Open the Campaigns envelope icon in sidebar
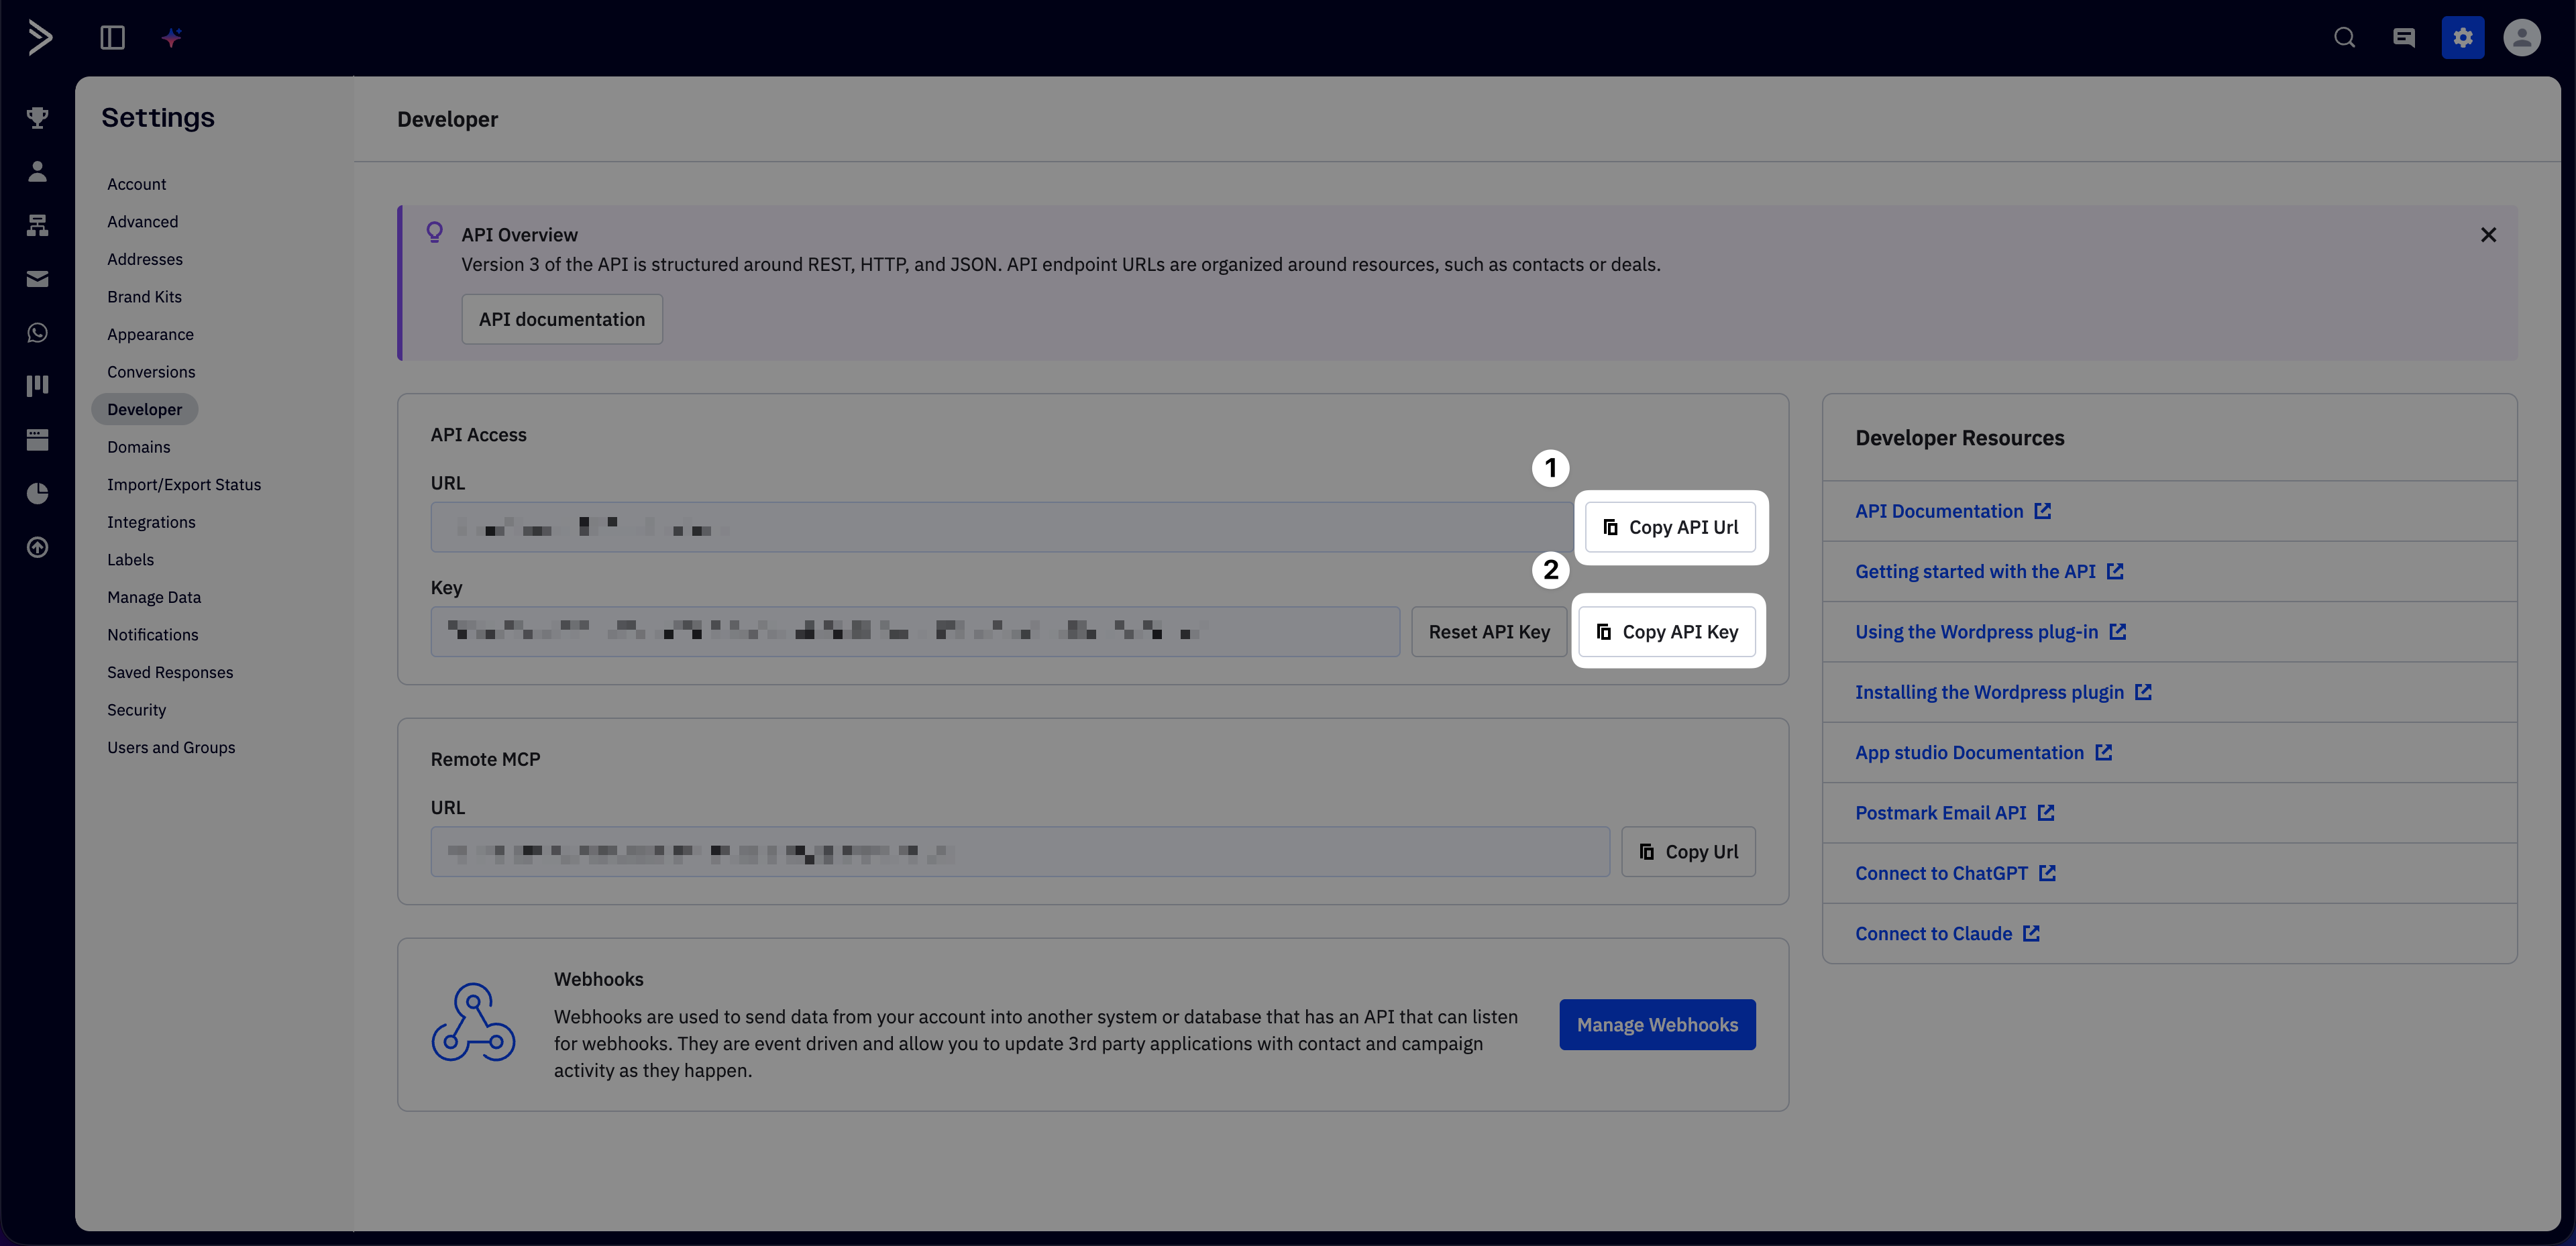Image resolution: width=2576 pixels, height=1246 pixels. click(x=38, y=279)
